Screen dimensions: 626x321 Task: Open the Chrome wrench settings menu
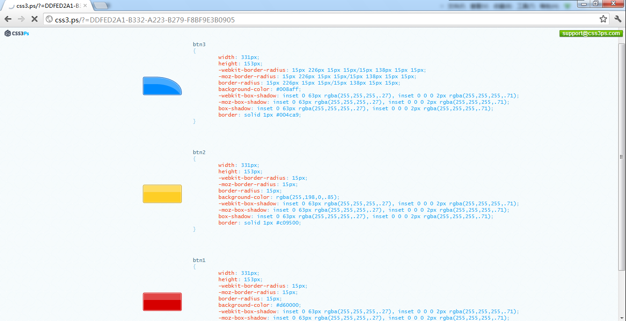pyautogui.click(x=618, y=19)
